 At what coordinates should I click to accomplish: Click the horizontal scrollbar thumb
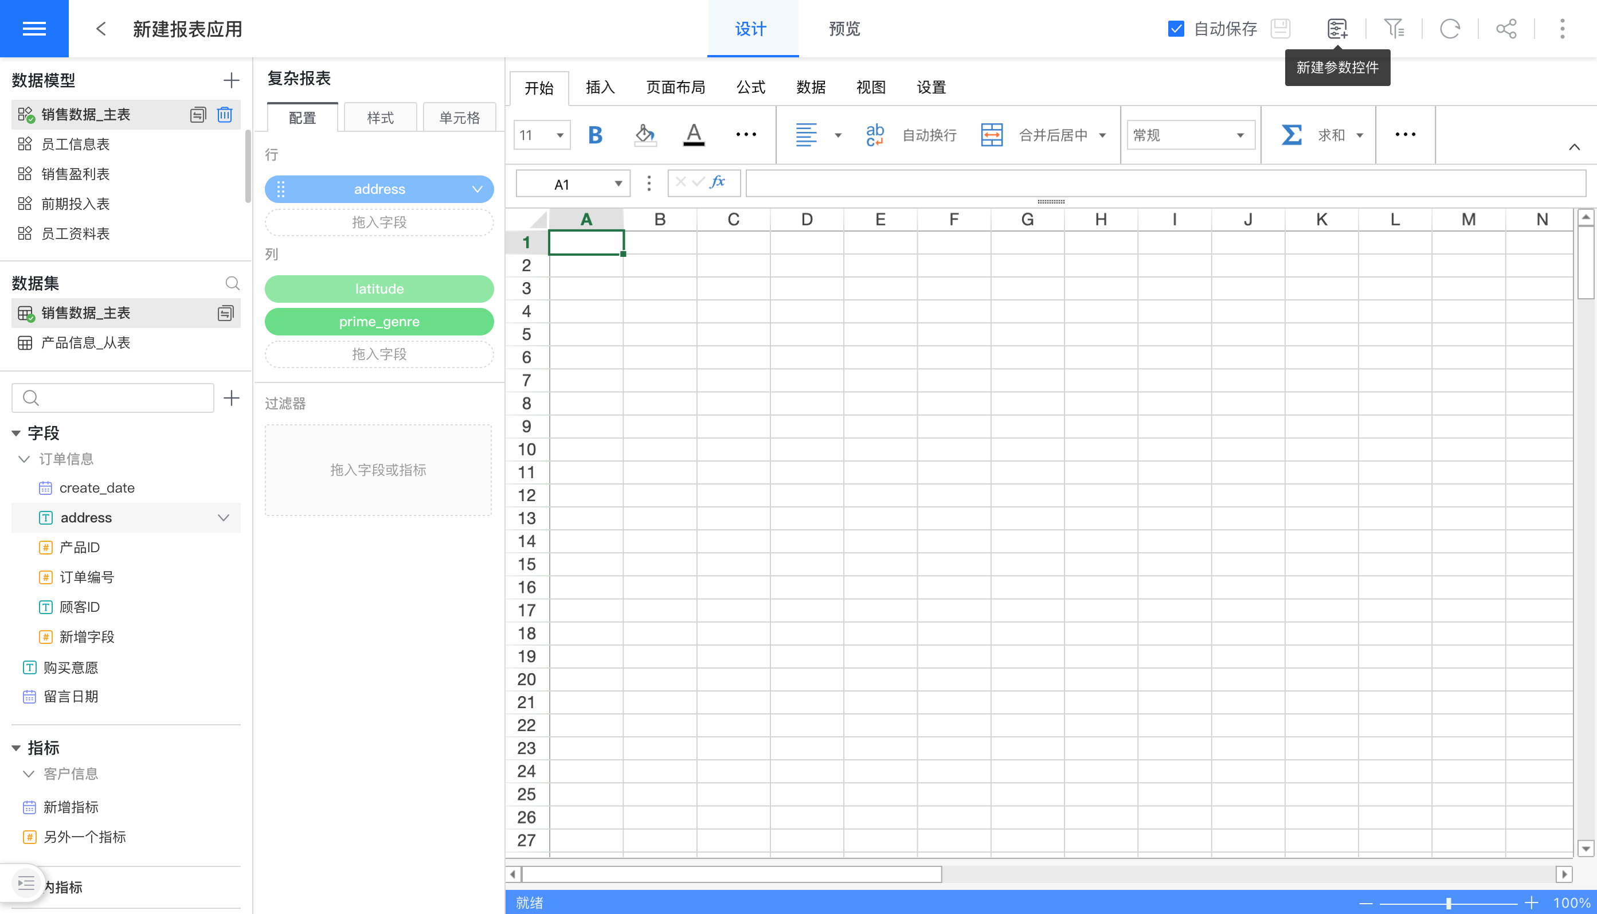(731, 874)
